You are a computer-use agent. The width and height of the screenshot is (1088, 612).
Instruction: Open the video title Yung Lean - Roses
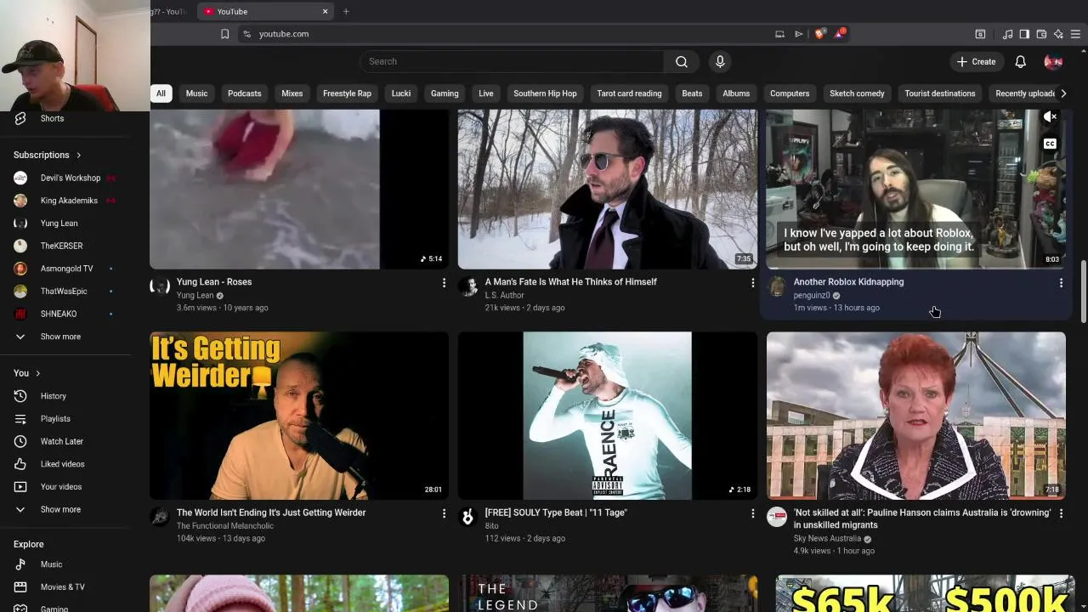click(214, 282)
